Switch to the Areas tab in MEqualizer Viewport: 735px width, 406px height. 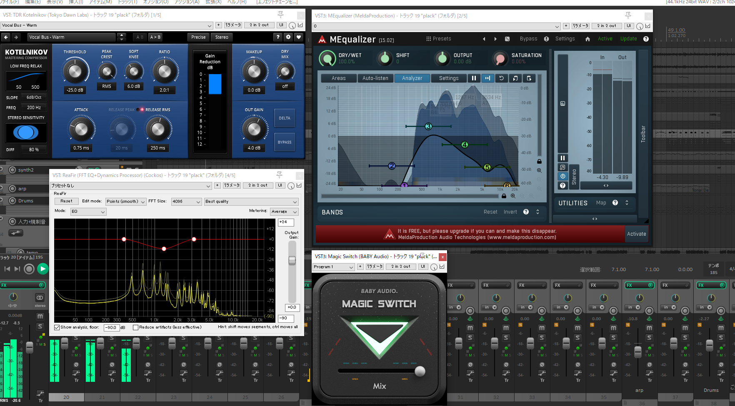coord(339,78)
